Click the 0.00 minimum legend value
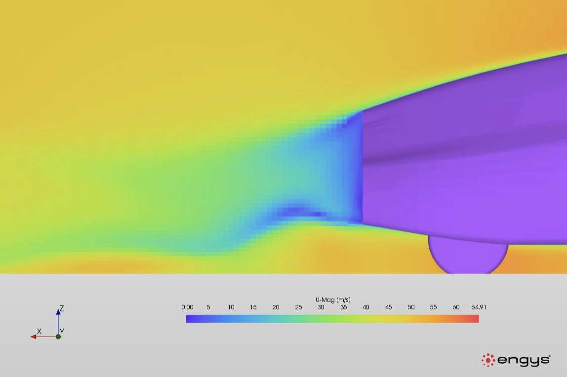567x377 pixels. point(187,307)
